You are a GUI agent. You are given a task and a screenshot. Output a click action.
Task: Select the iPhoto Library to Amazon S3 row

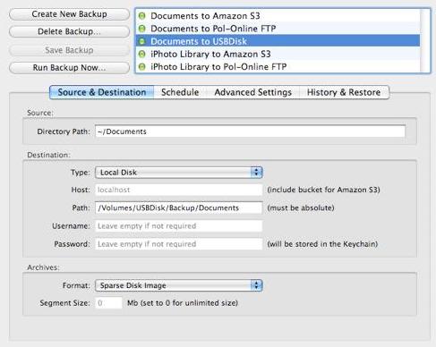pyautogui.click(x=278, y=54)
